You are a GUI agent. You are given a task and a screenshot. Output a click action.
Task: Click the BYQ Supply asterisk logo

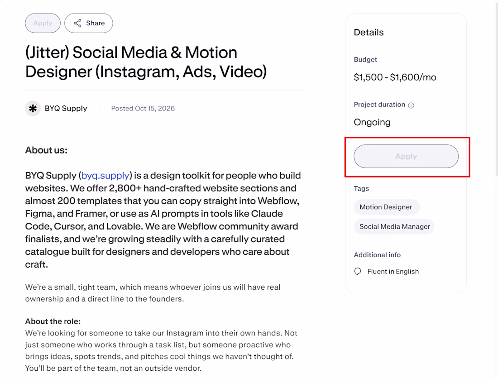33,109
